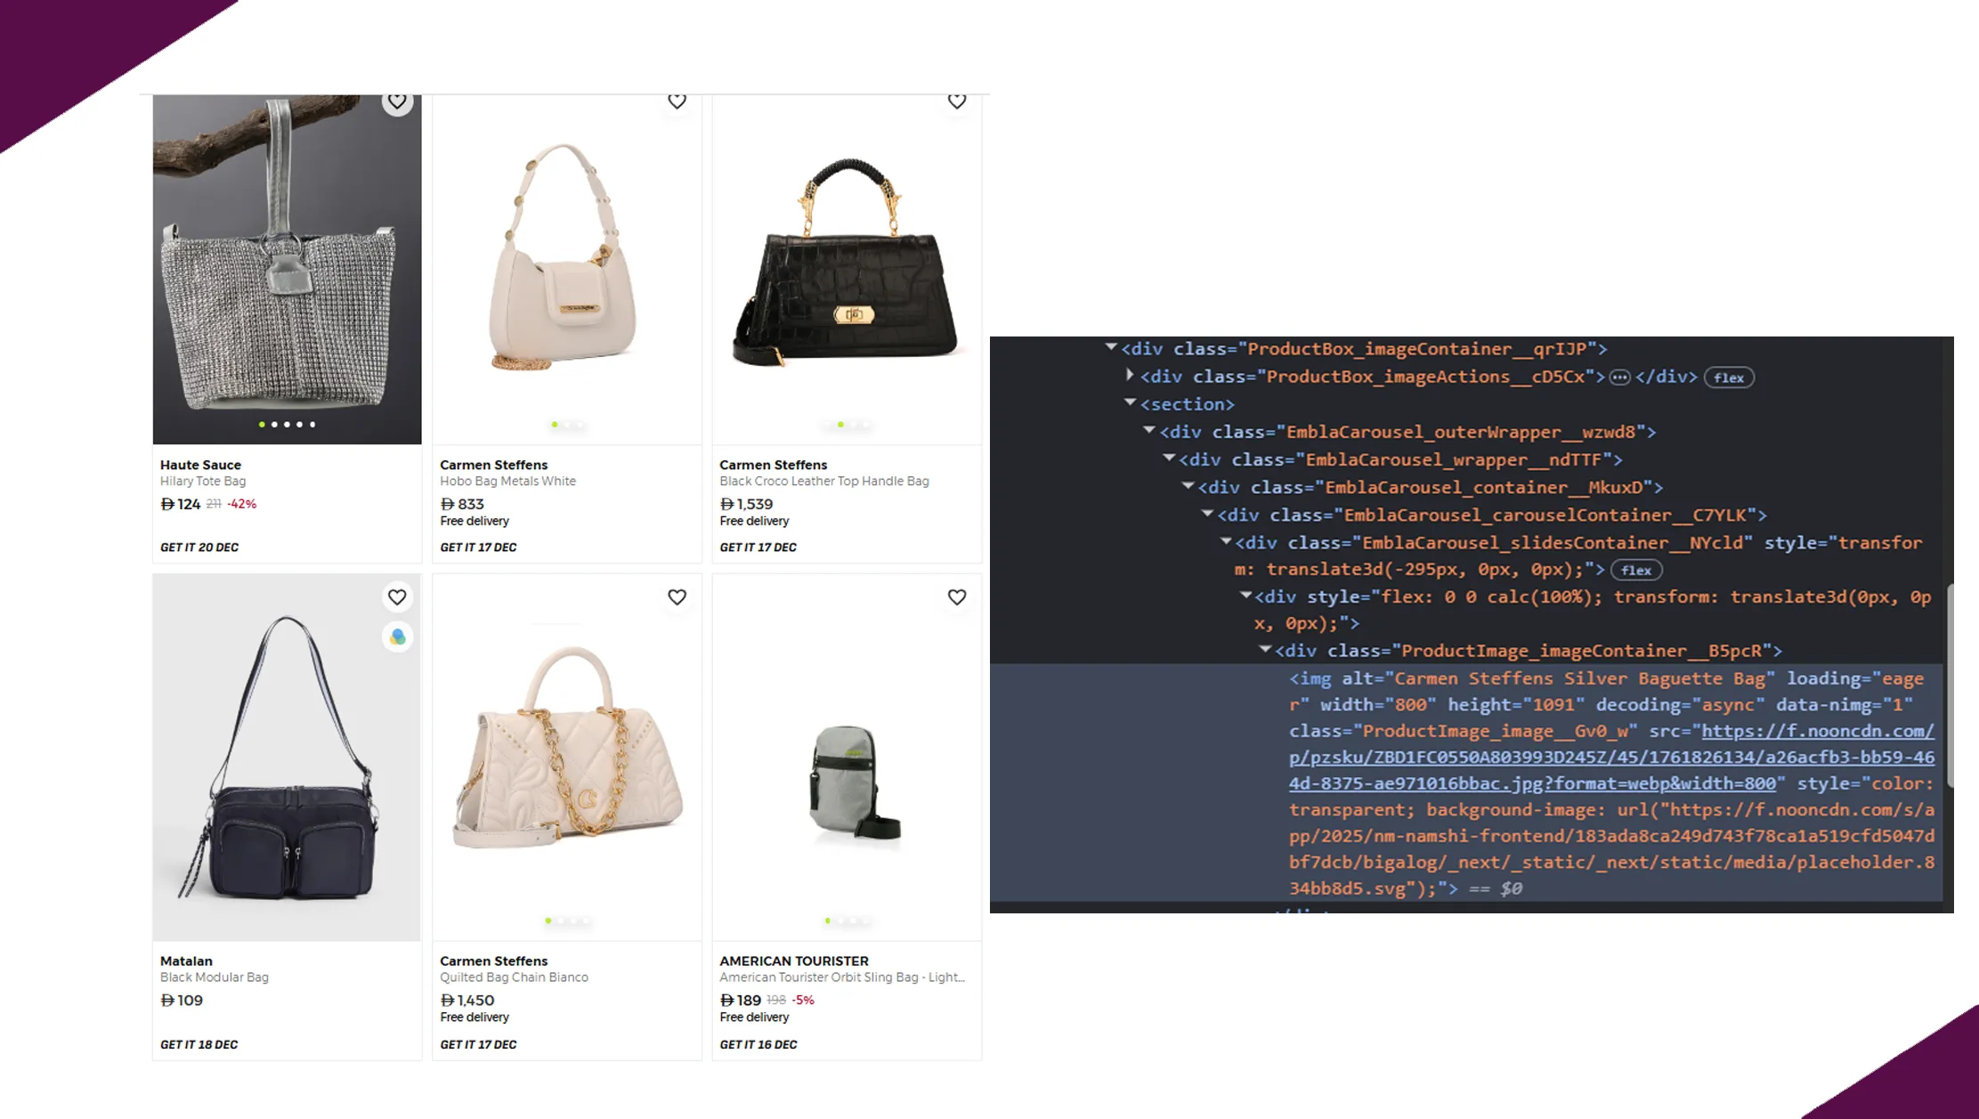The height and width of the screenshot is (1119, 1979).
Task: Click flex badge next to imageActions div
Action: click(1728, 377)
